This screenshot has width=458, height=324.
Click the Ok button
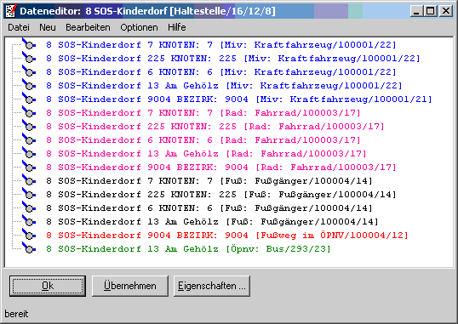(48, 286)
